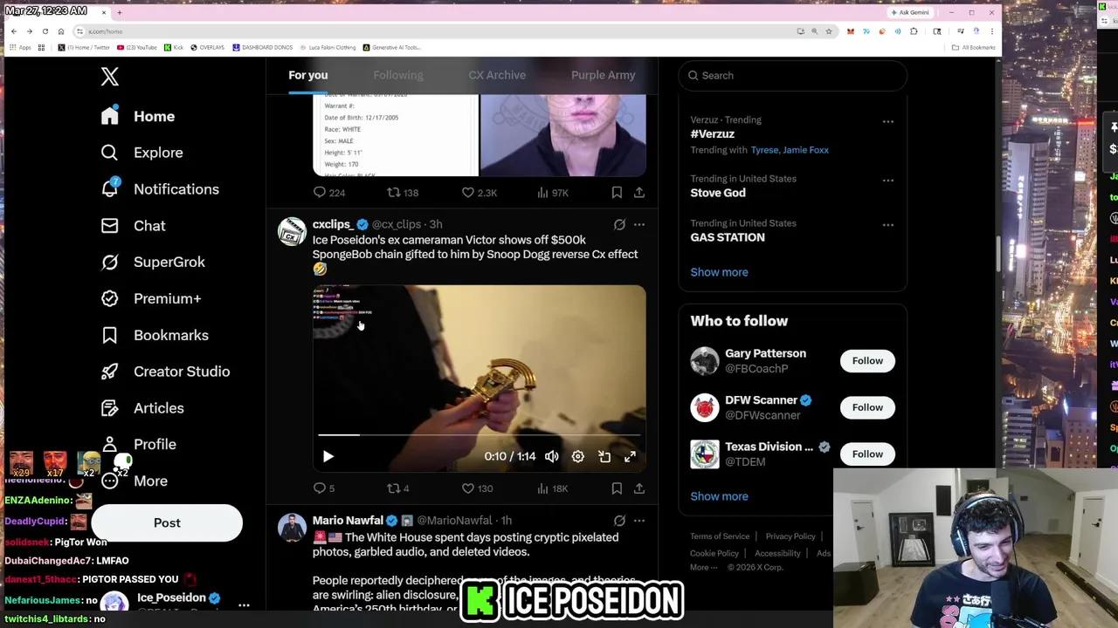Open #Verzuz trending topic
This screenshot has height=628, width=1118.
tap(712, 134)
